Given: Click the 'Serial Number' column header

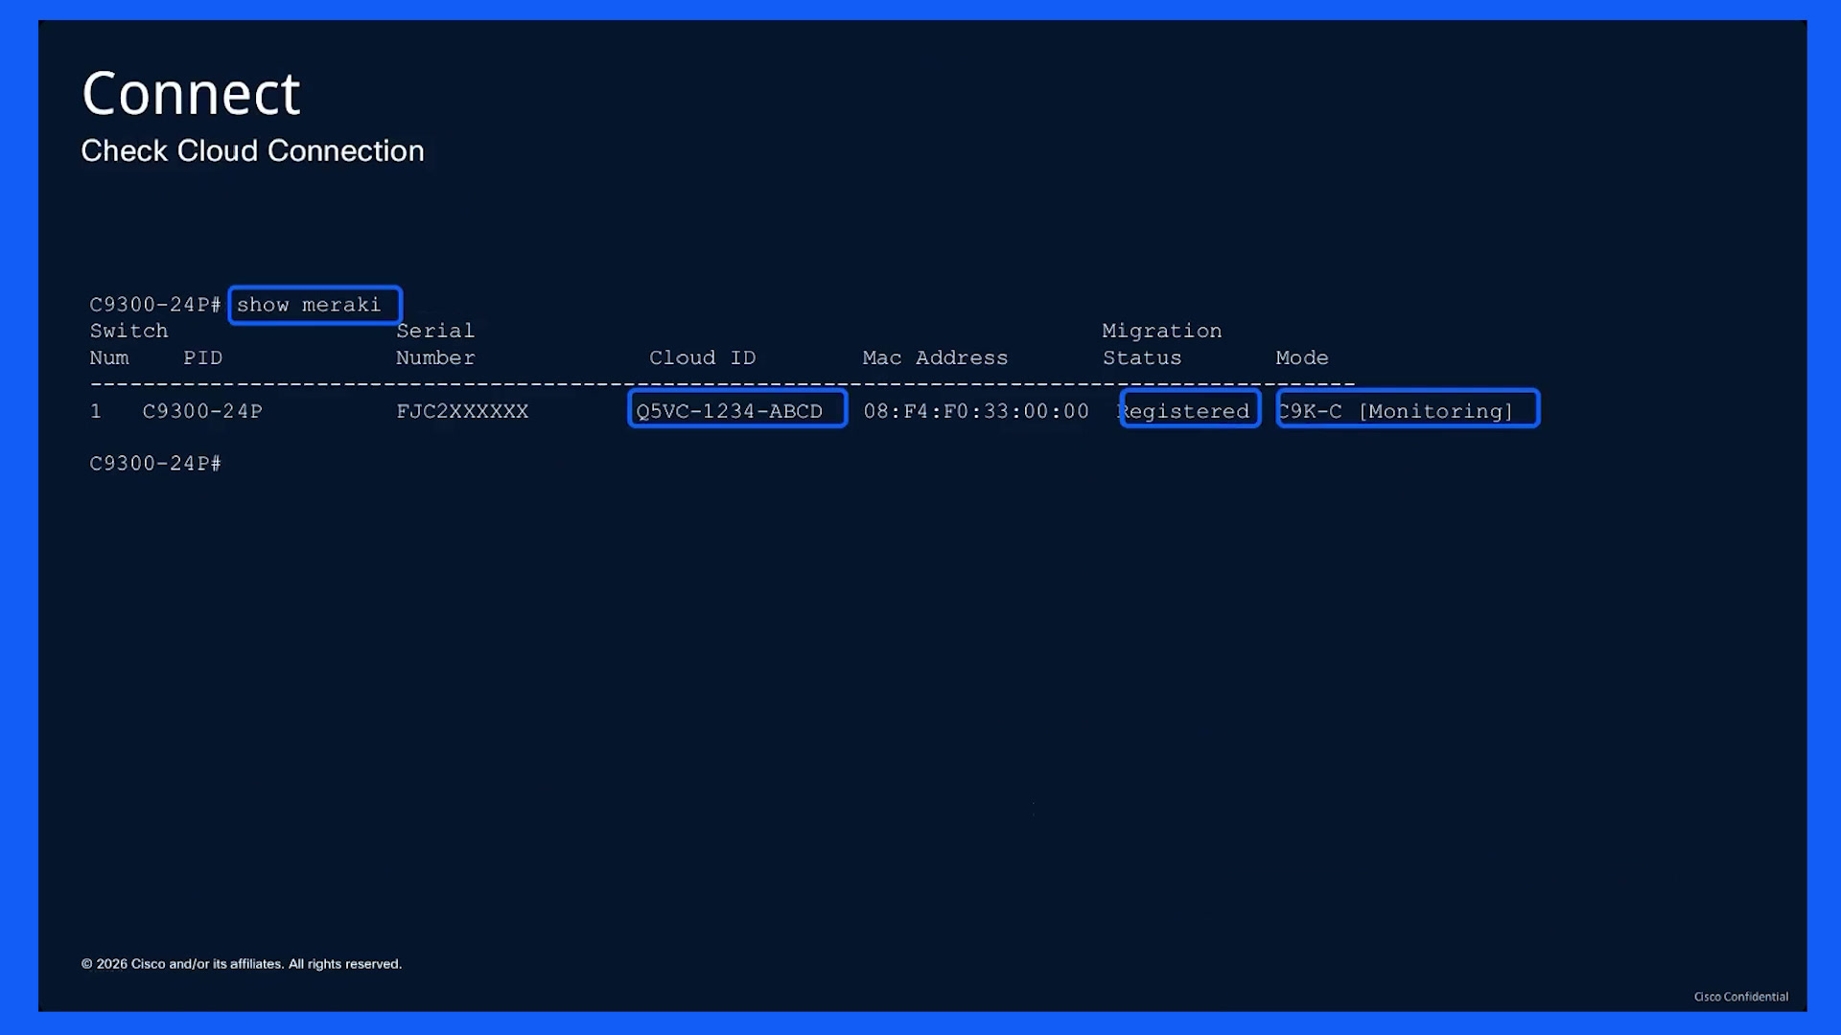Looking at the screenshot, I should (435, 344).
